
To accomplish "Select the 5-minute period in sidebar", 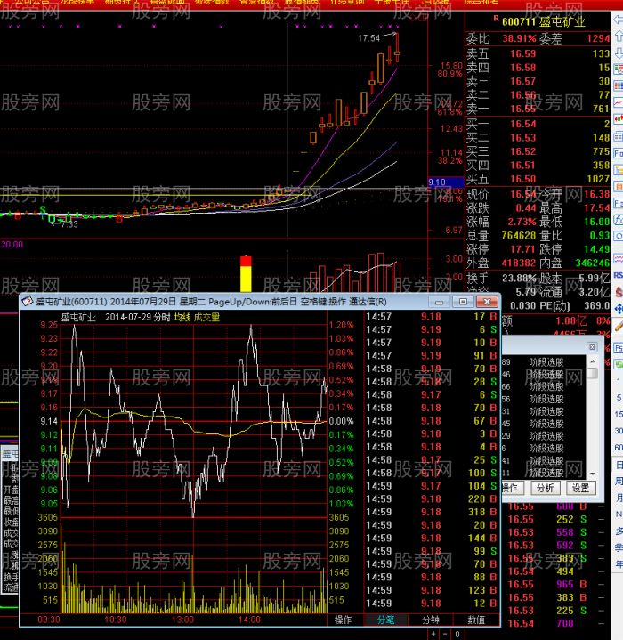I will pos(619,398).
